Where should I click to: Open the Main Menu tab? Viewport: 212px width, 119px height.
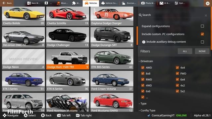(x=34, y=3)
